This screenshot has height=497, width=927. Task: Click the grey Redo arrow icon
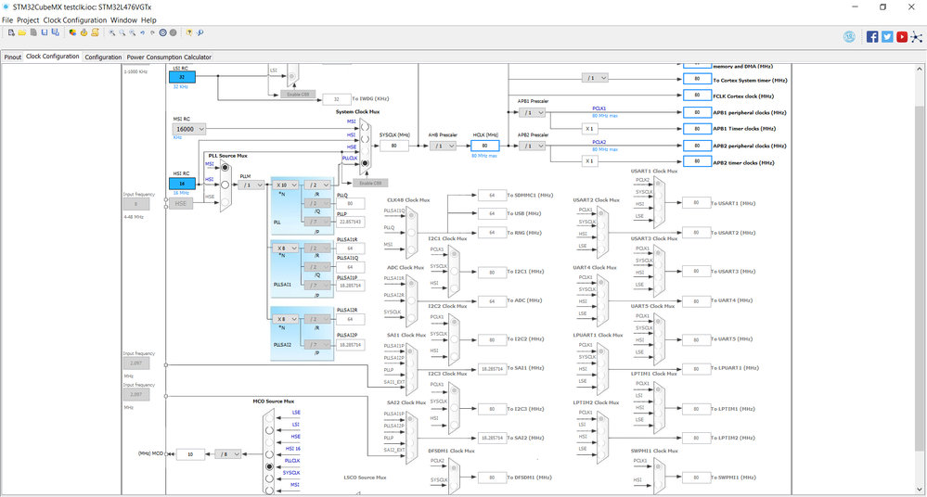(152, 33)
